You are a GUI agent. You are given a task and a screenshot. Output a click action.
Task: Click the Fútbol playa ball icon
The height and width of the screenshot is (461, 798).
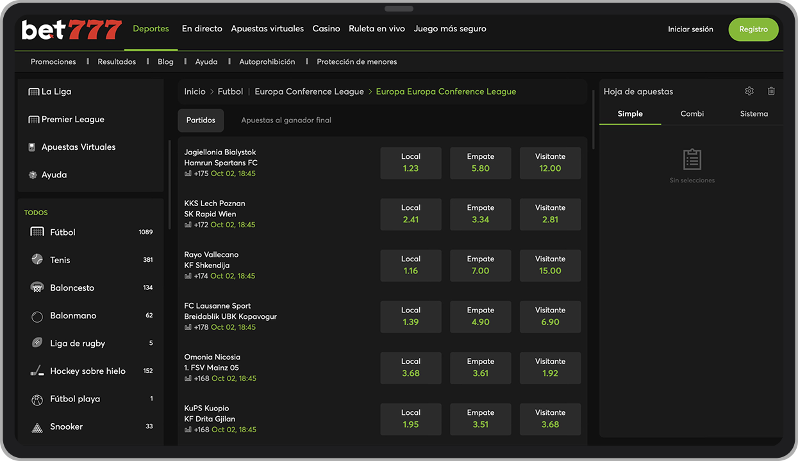point(37,400)
